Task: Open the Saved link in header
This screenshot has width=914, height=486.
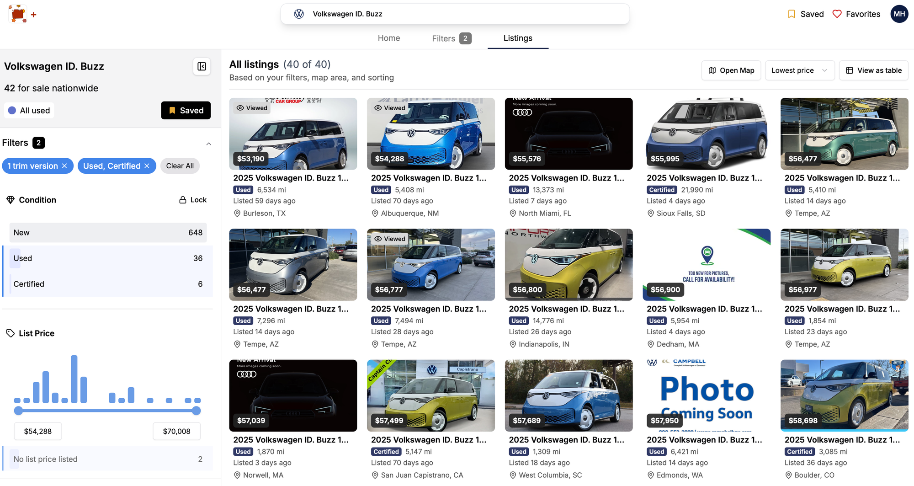Action: (x=806, y=14)
